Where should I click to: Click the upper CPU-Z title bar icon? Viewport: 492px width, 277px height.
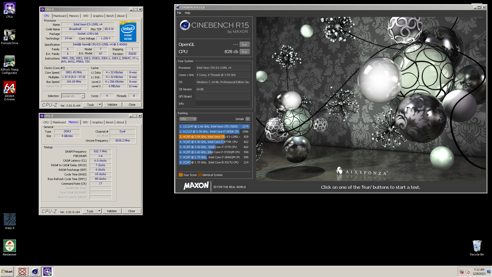(43, 9)
